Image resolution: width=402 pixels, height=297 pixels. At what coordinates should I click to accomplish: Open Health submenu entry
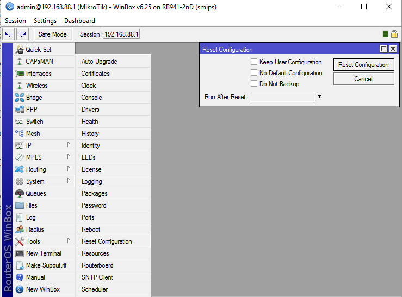(114, 122)
